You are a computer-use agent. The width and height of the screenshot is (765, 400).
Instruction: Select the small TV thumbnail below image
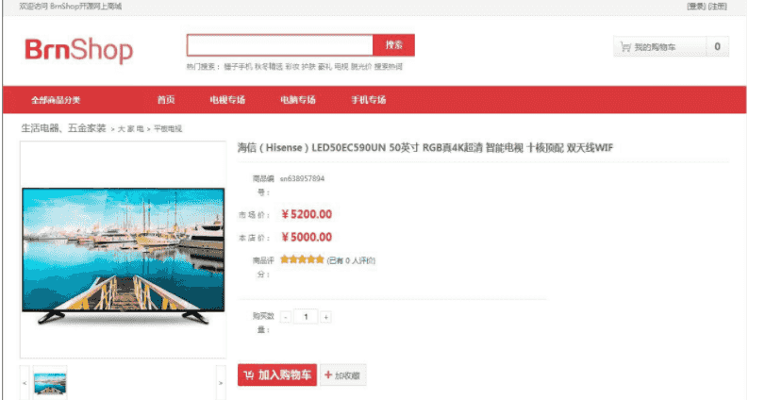pyautogui.click(x=50, y=383)
